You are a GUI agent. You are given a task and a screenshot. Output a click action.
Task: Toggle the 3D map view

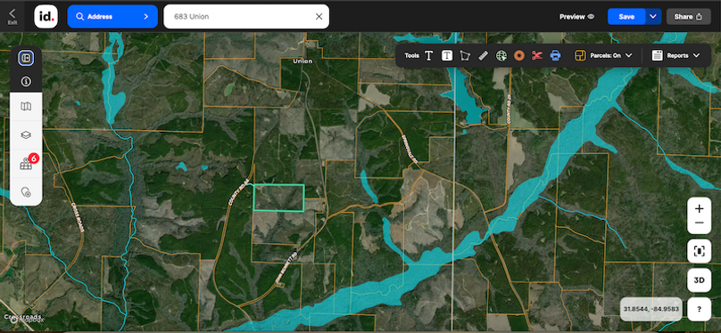[699, 280]
